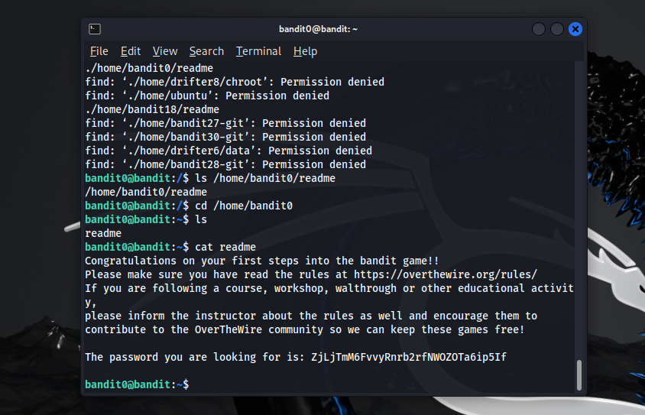The height and width of the screenshot is (415, 645).
Task: Open the Search menu
Action: (206, 51)
